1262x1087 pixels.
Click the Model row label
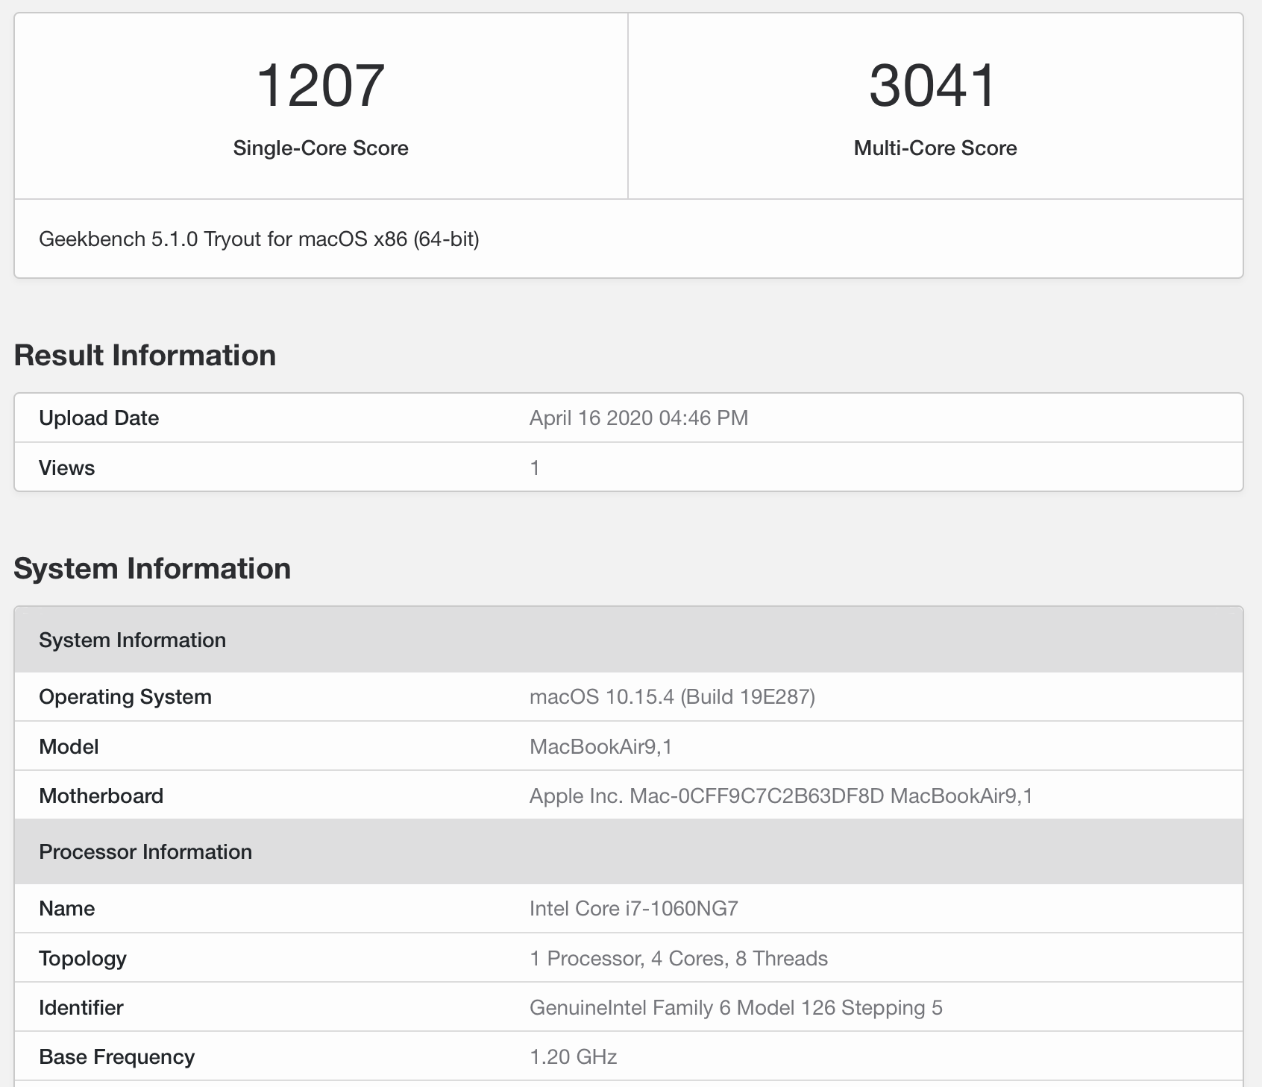pos(69,747)
